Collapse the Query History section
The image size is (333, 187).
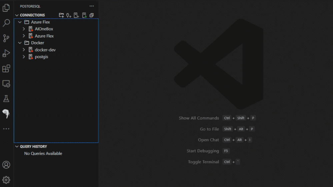[17, 146]
